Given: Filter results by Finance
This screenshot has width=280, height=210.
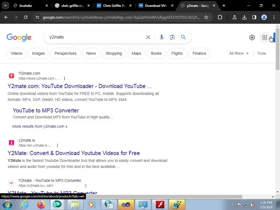Looking at the screenshot, I should coord(199,53).
